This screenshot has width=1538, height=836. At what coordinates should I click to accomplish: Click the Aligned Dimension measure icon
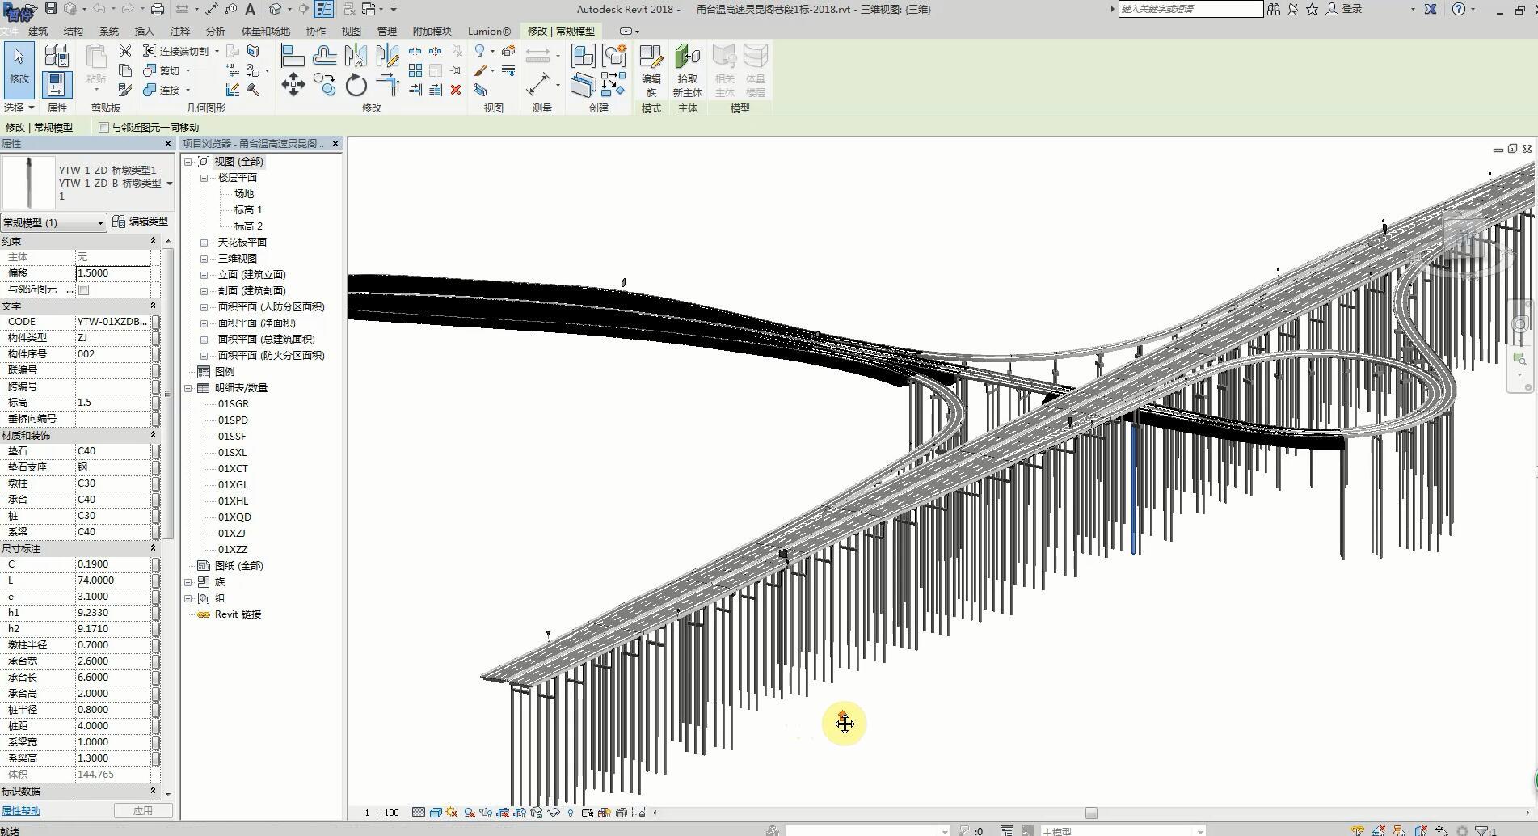point(537,85)
